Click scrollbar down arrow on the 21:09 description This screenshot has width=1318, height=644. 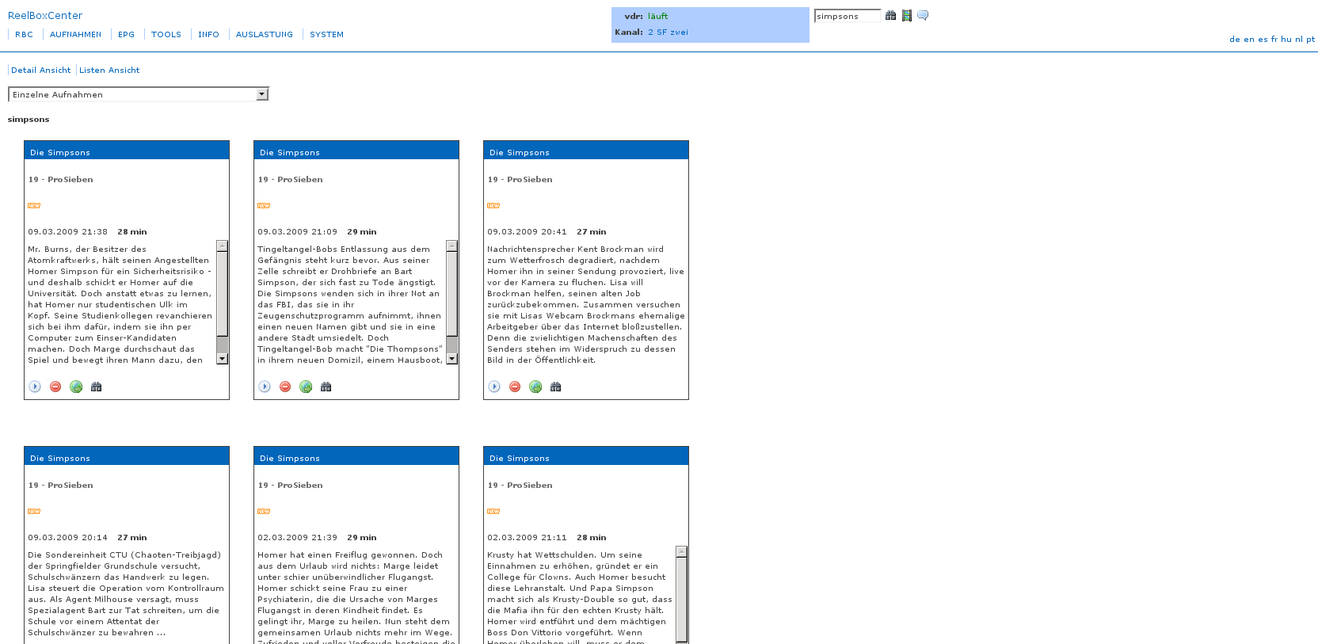tap(452, 359)
